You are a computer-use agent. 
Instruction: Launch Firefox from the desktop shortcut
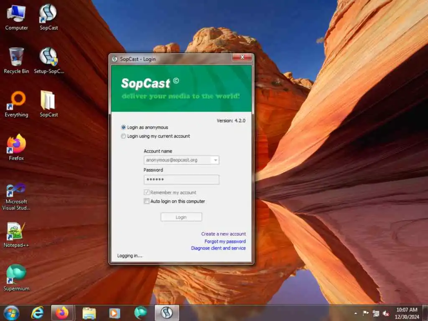[x=16, y=148]
